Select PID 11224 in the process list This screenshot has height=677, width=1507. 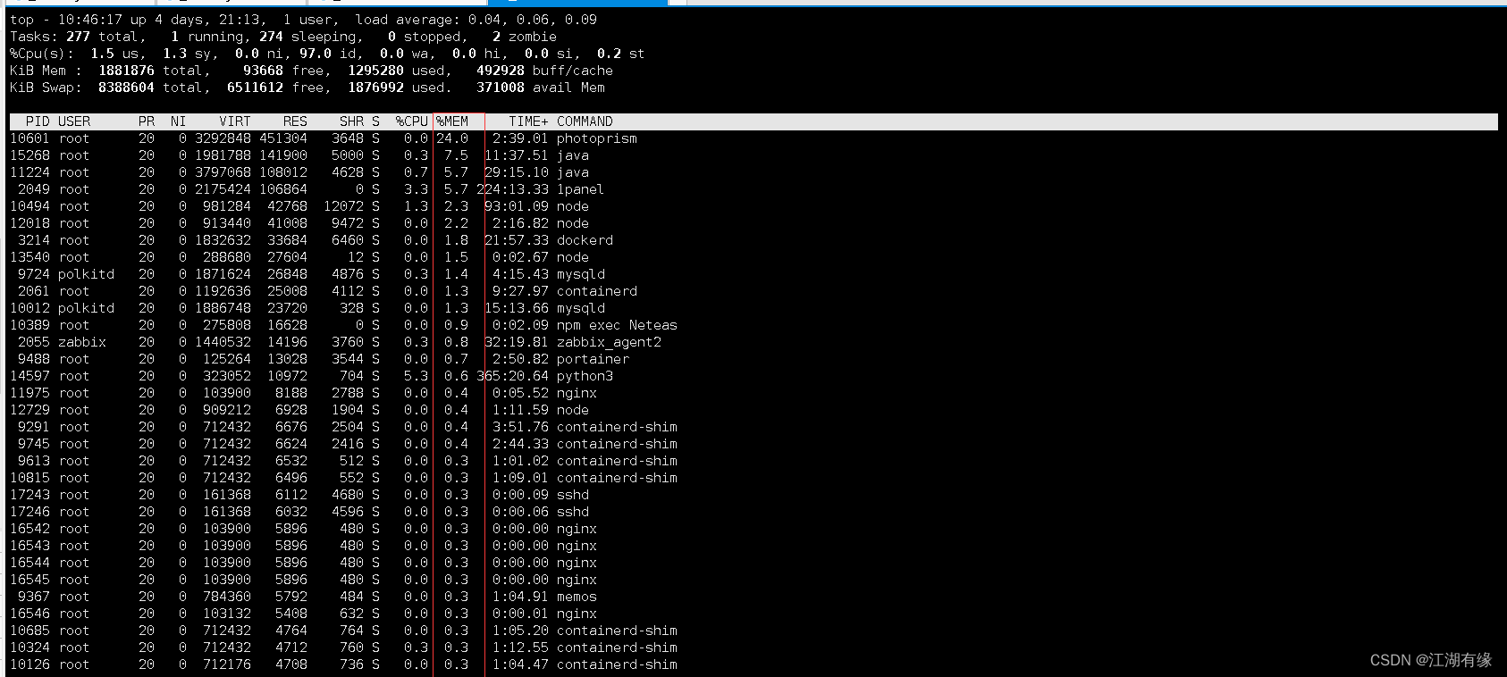[x=29, y=172]
